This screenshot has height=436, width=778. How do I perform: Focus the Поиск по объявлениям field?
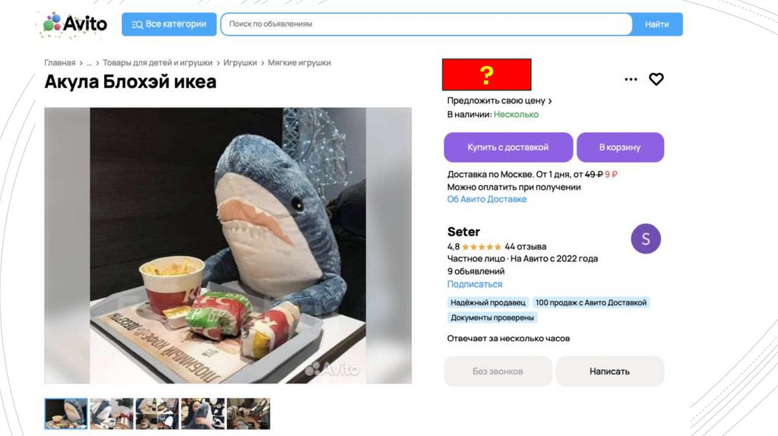pyautogui.click(x=426, y=24)
